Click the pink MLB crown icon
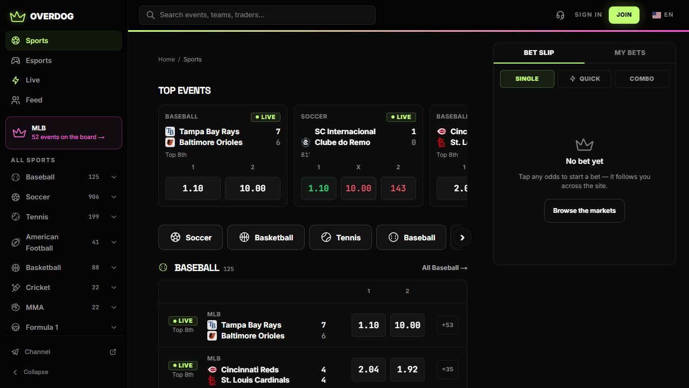Screen dimensions: 689x388 tap(19, 133)
